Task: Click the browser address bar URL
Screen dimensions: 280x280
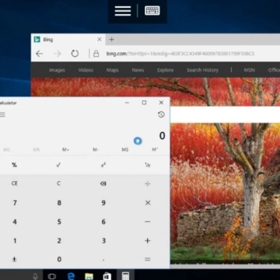Action: click(x=180, y=54)
